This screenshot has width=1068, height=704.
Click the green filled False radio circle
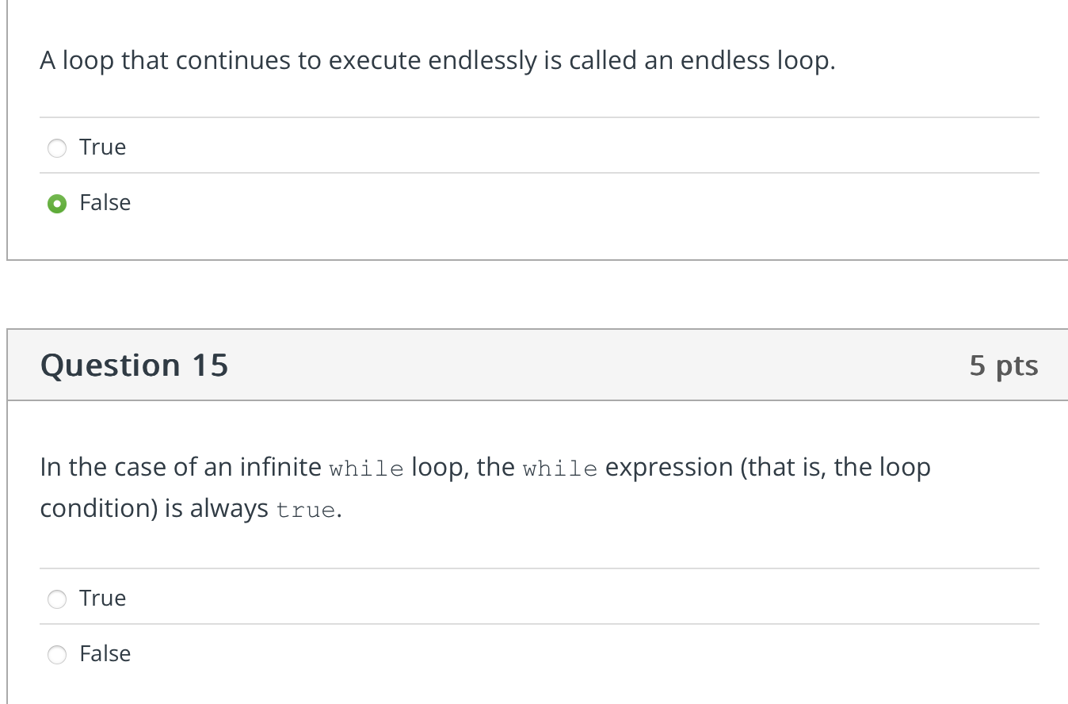pos(56,203)
